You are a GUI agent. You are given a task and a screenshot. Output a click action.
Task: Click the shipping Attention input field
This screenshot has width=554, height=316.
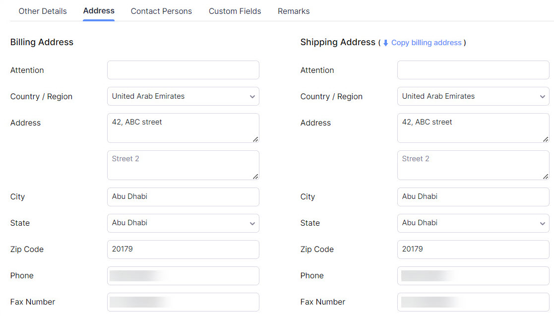(473, 70)
